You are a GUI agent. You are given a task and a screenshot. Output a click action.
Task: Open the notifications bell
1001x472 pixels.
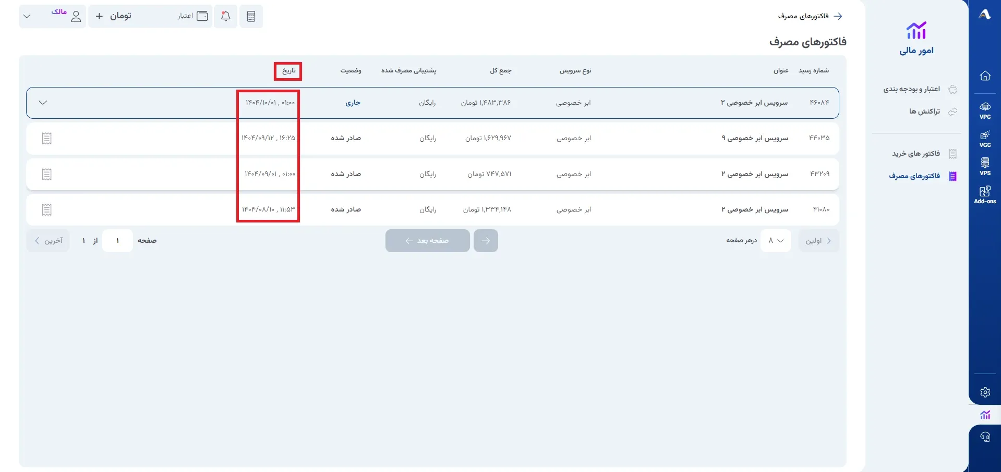tap(226, 16)
